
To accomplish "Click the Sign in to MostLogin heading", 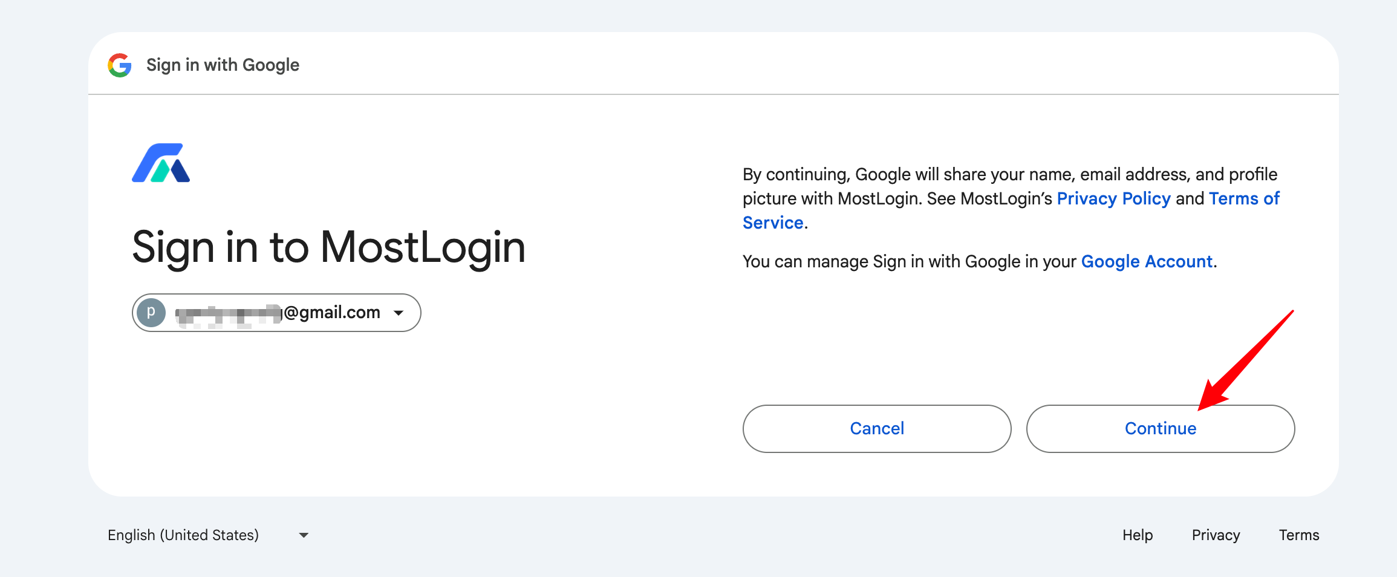I will [328, 247].
